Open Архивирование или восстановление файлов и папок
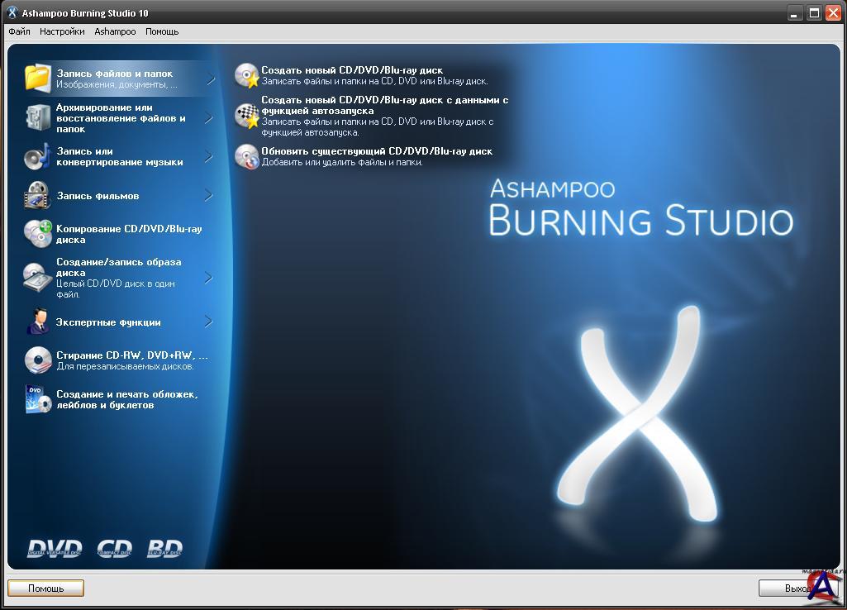This screenshot has height=610, width=847. 121,118
